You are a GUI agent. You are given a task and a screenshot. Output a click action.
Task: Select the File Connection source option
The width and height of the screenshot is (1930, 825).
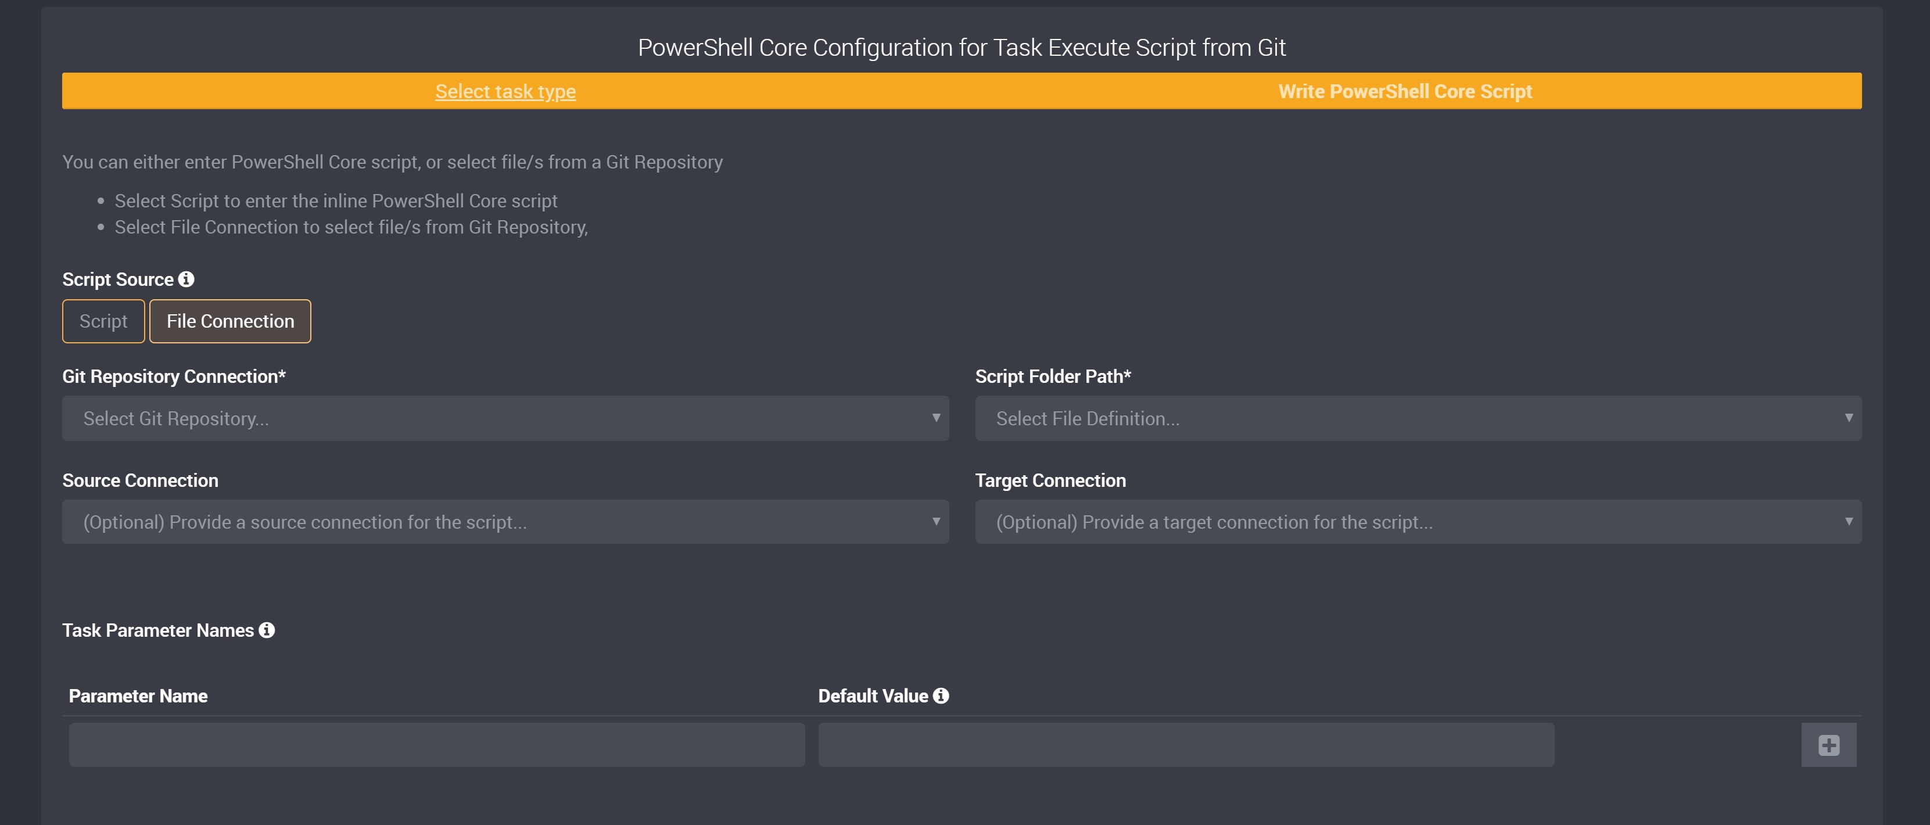tap(230, 321)
